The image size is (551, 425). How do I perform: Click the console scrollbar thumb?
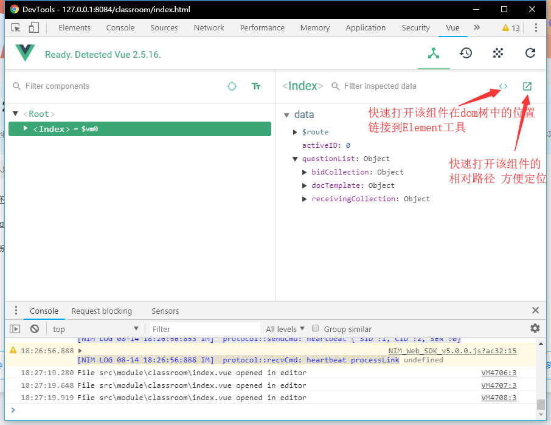541,404
